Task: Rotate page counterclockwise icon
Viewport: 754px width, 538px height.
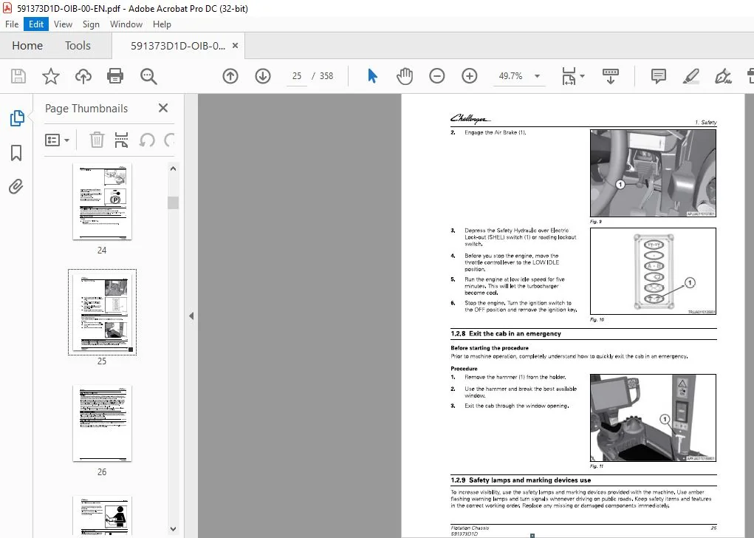Action: 147,140
